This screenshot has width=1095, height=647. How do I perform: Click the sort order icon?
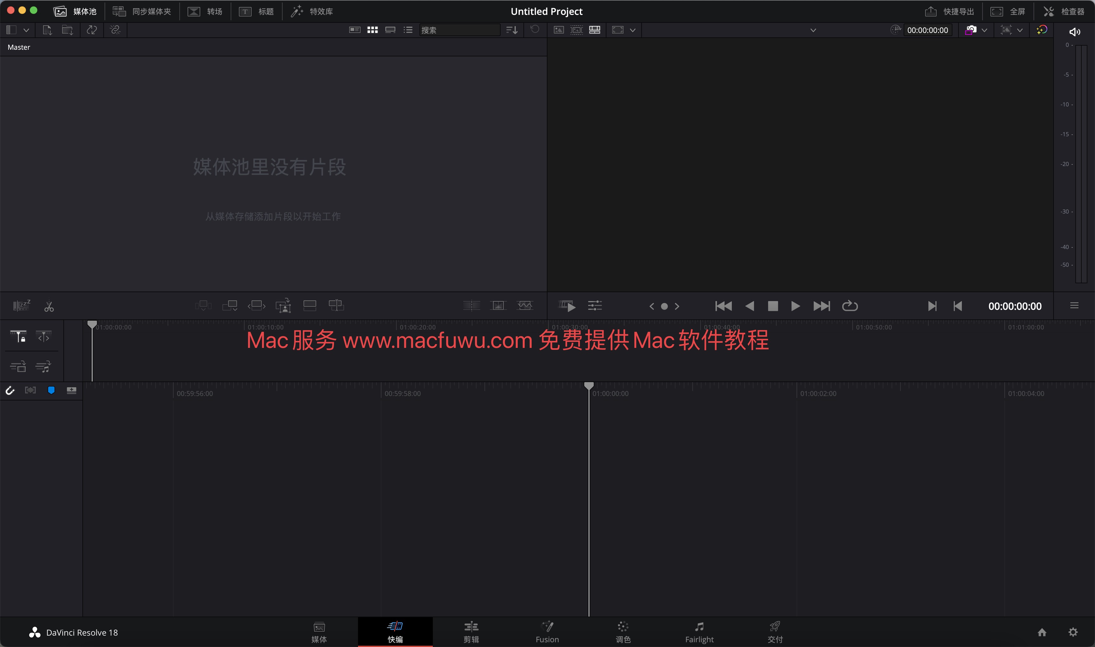point(512,30)
